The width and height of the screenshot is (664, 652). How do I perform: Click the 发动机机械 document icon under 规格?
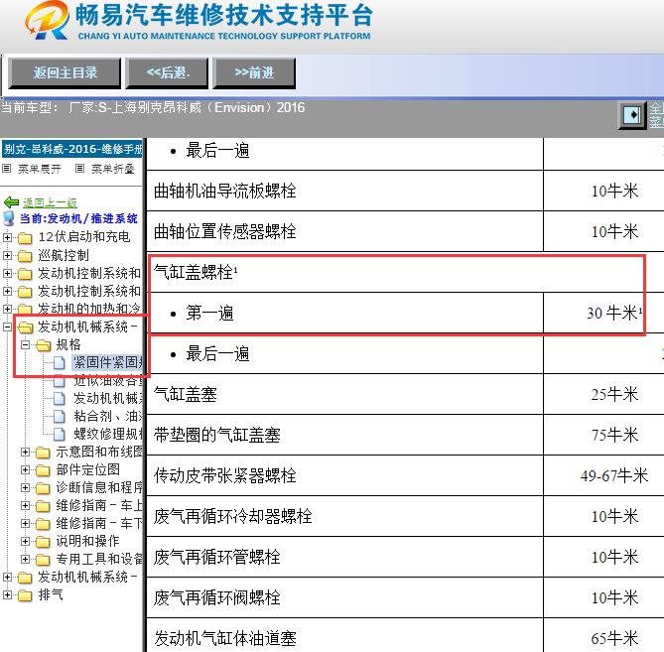tap(60, 398)
